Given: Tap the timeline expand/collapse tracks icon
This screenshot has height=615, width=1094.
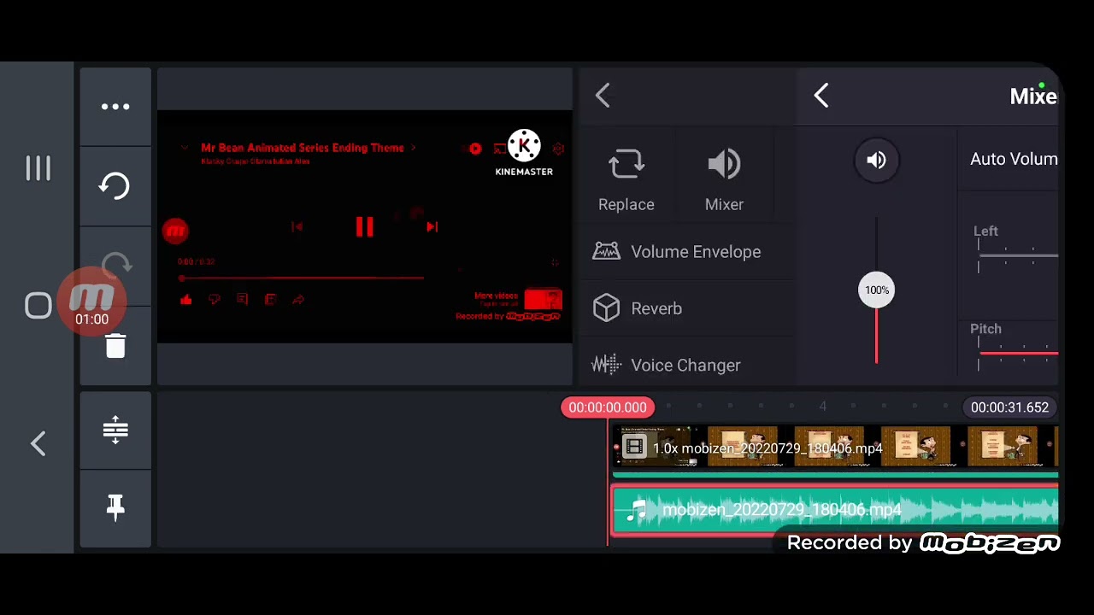Looking at the screenshot, I should tap(115, 429).
